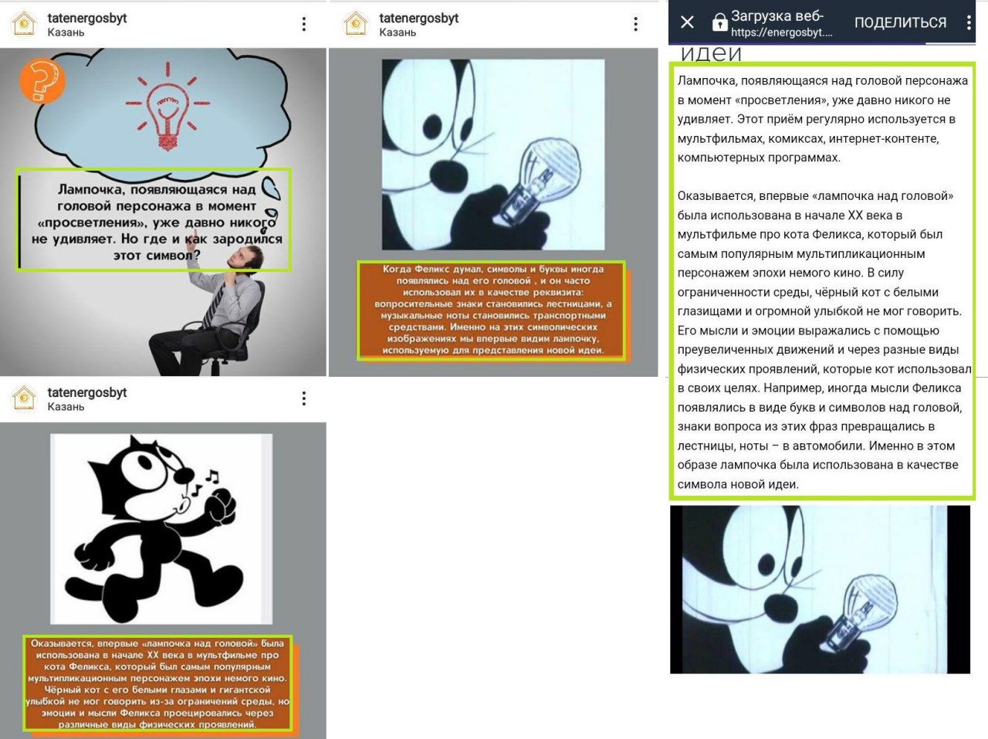The image size is (988, 739).
Task: Open the browser's three-dot overflow menu
Action: (x=969, y=22)
